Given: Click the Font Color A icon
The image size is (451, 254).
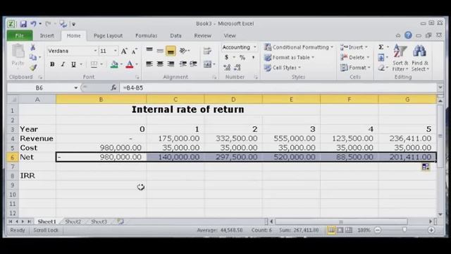Looking at the screenshot, I should click(130, 64).
